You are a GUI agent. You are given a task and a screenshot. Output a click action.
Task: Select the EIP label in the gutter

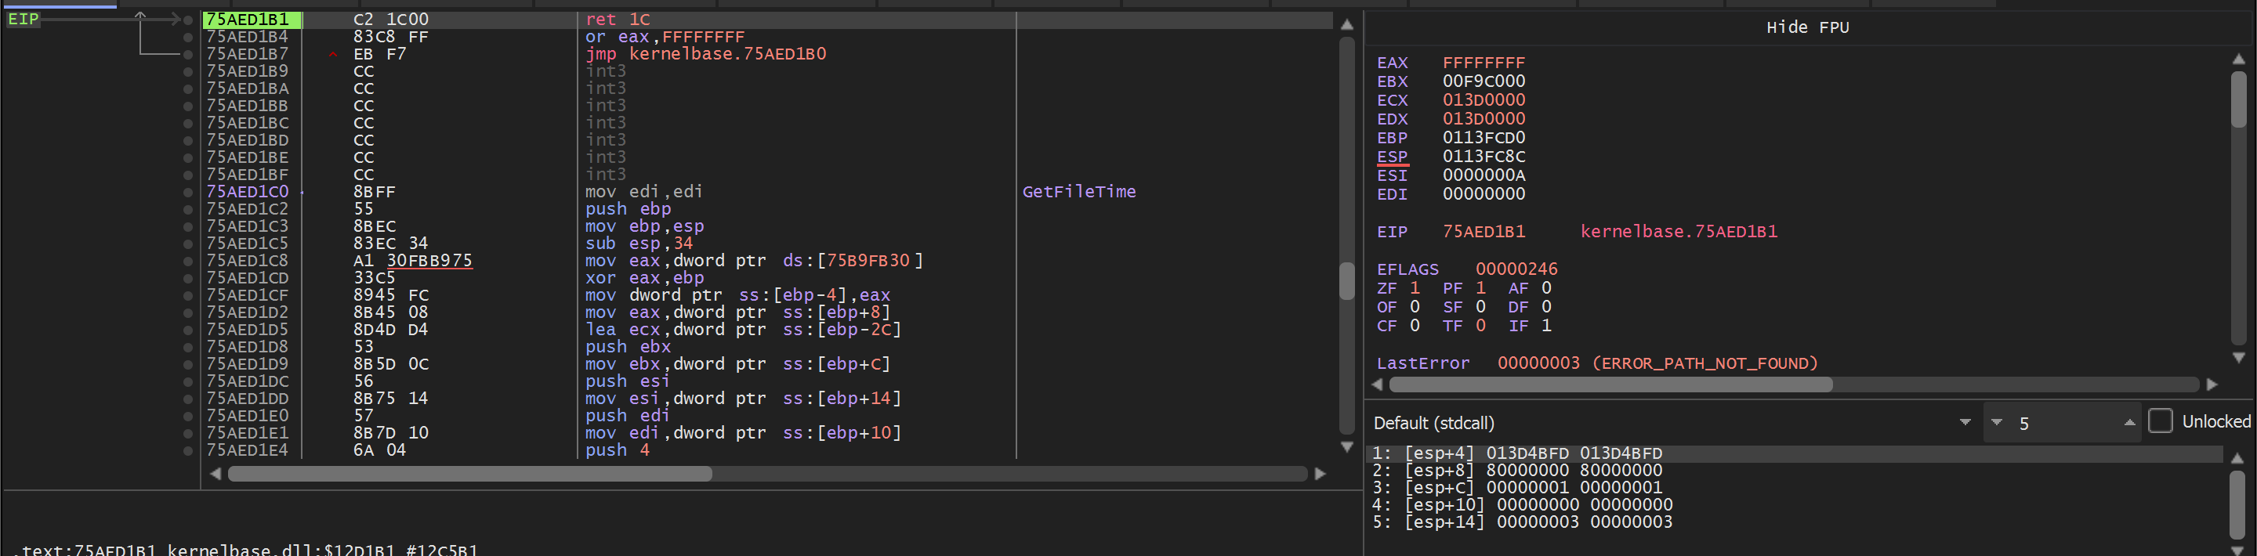(x=24, y=18)
